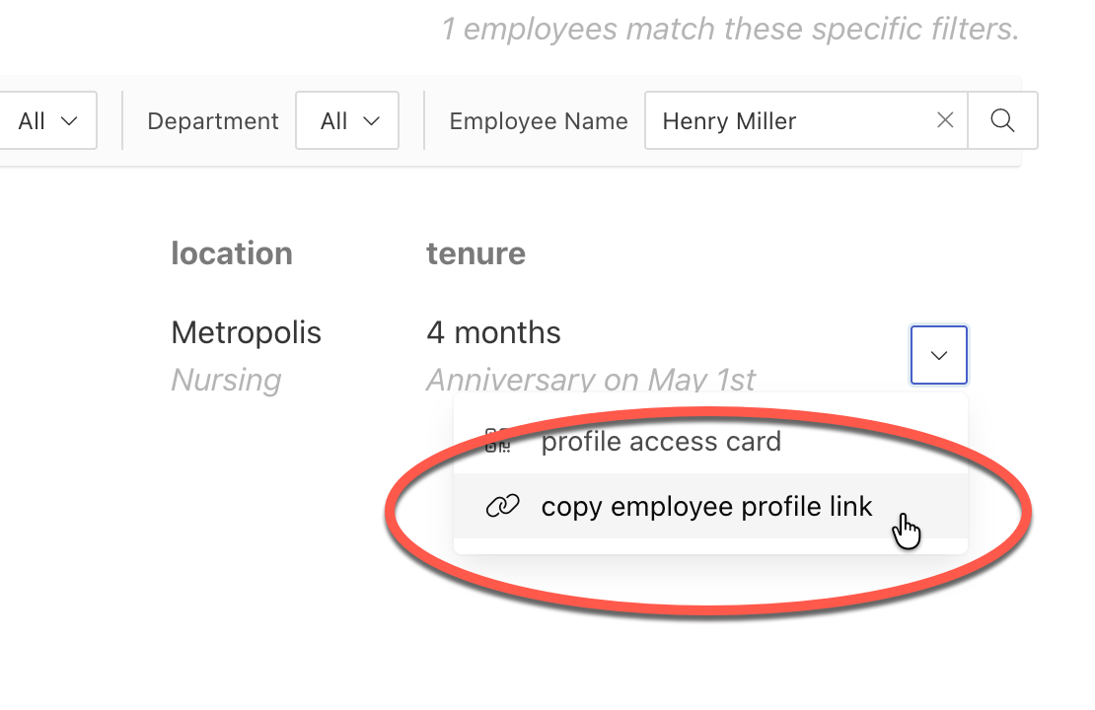
Task: Sort by the tenure column header
Action: (x=476, y=253)
